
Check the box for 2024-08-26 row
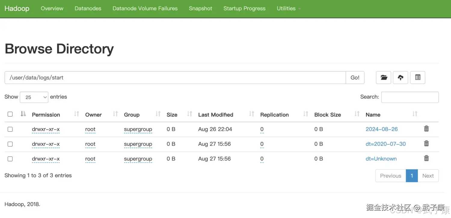pyautogui.click(x=10, y=129)
